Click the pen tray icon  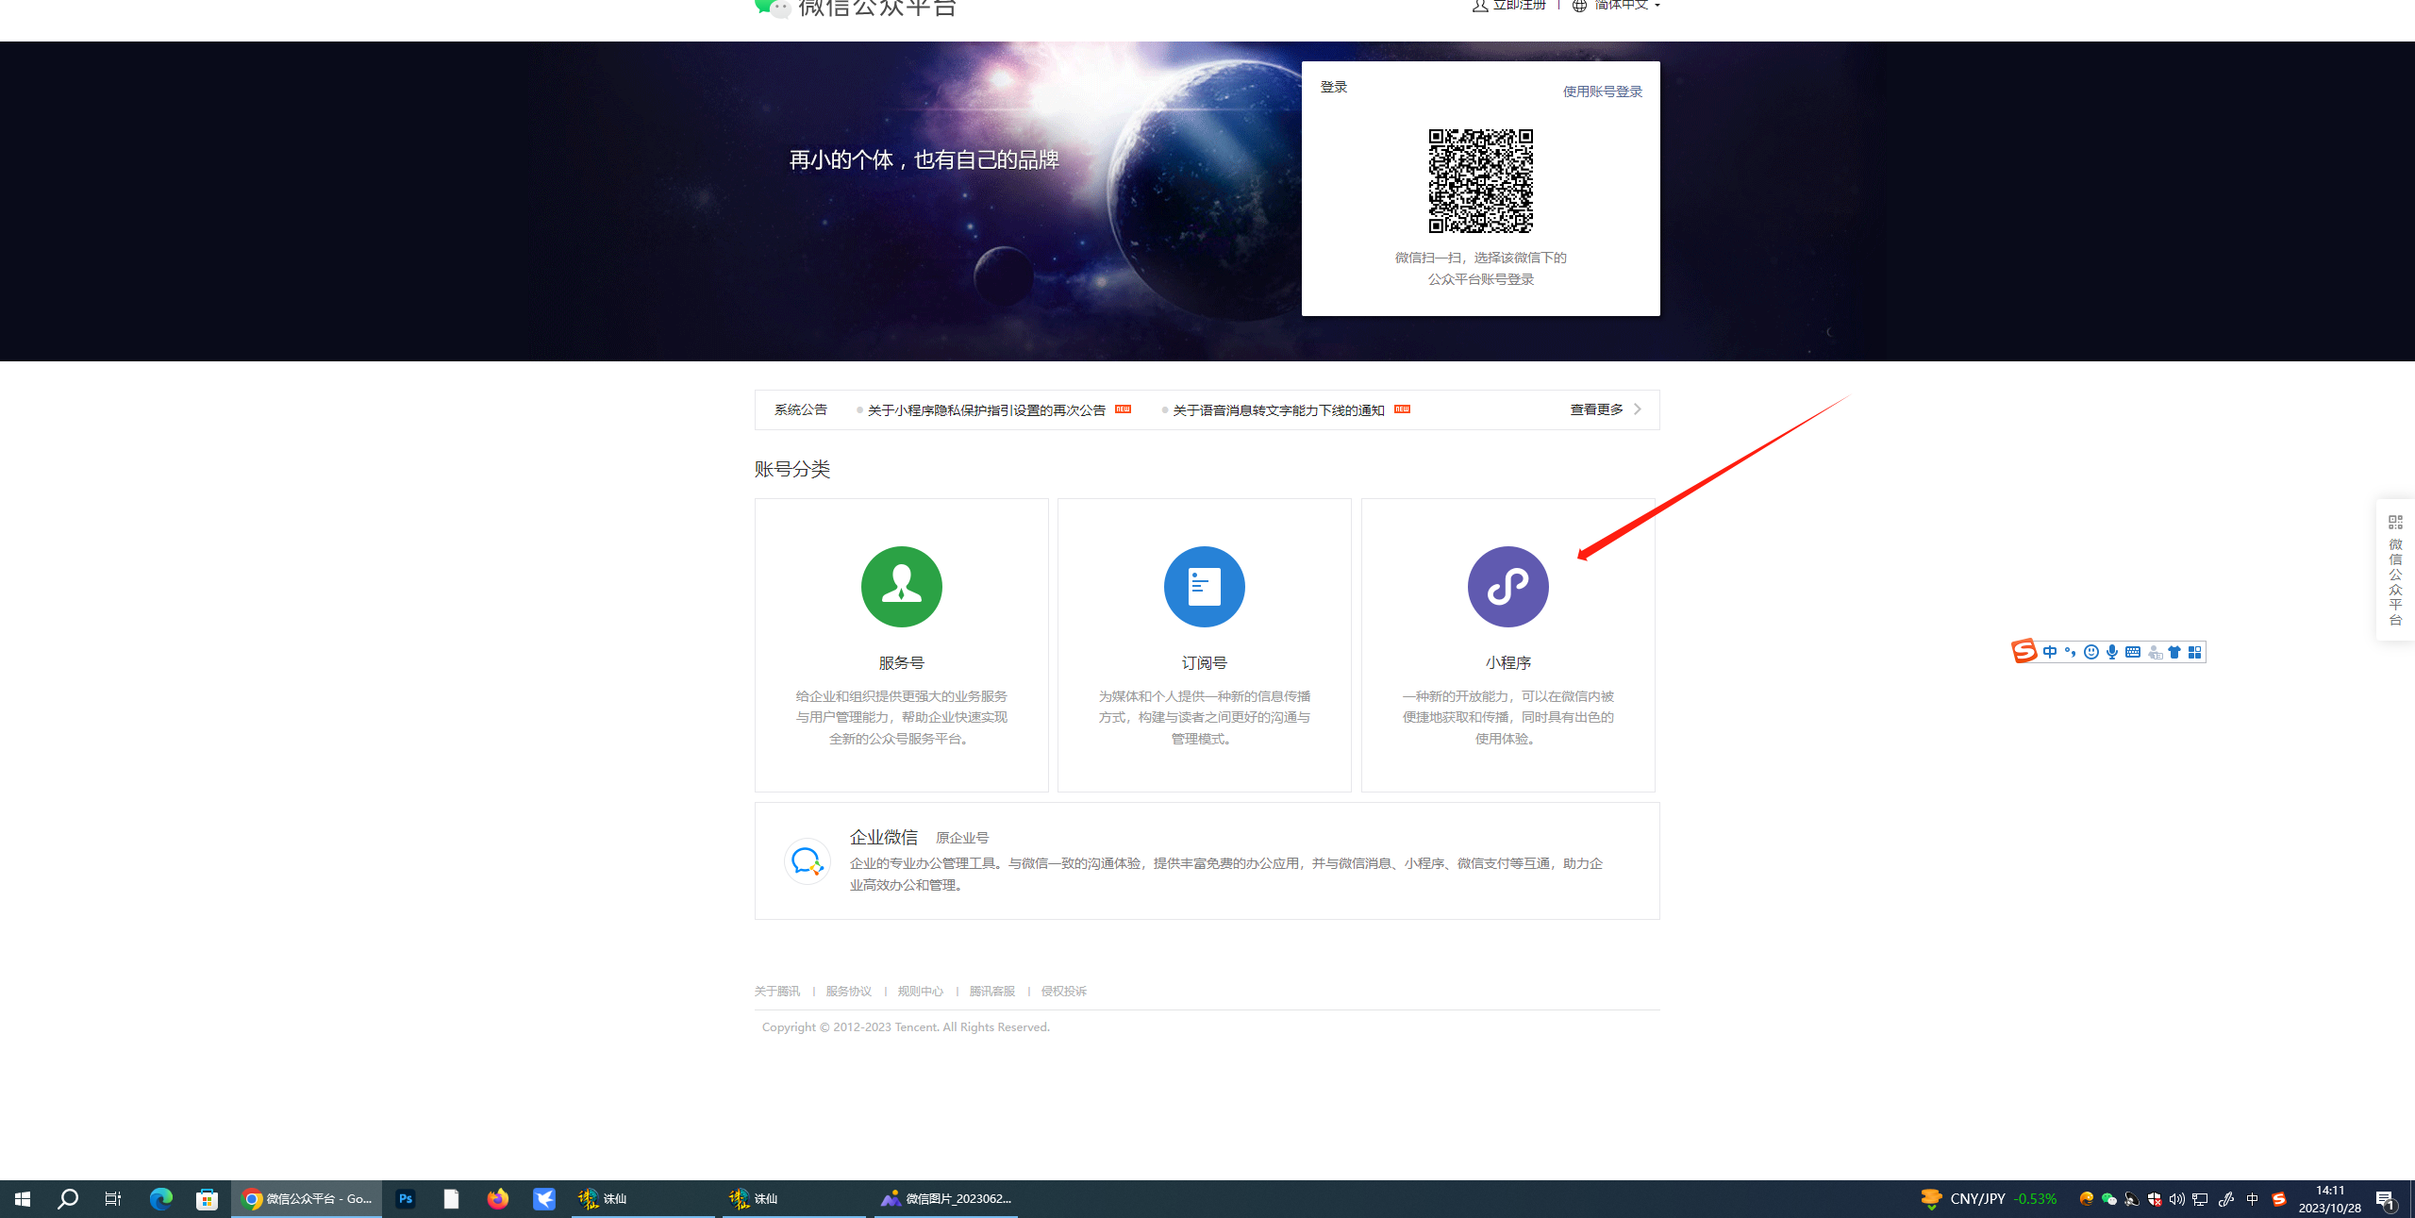tap(2226, 1198)
